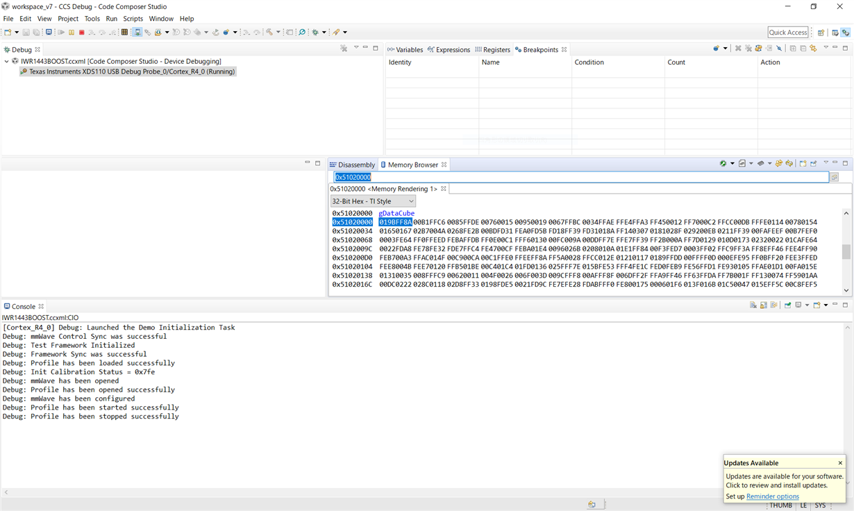This screenshot has width=854, height=511.
Task: Open Breakpoints view menu triangle
Action: 826,47
